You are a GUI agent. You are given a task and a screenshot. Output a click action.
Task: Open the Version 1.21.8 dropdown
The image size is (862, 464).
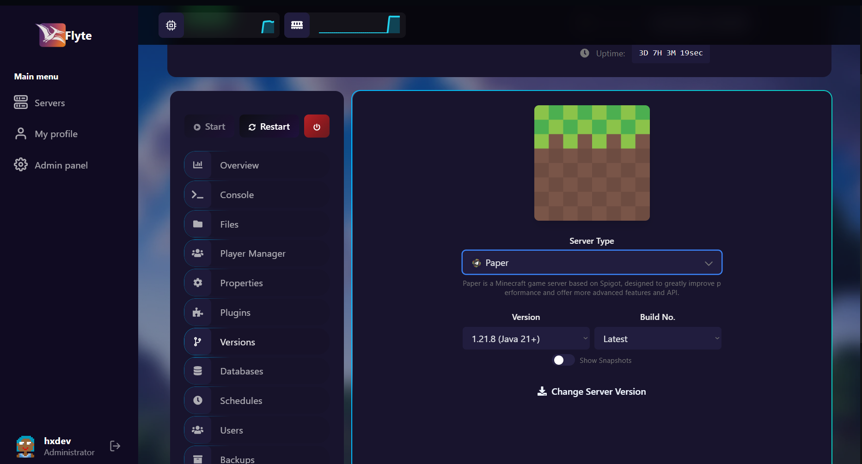coord(526,339)
